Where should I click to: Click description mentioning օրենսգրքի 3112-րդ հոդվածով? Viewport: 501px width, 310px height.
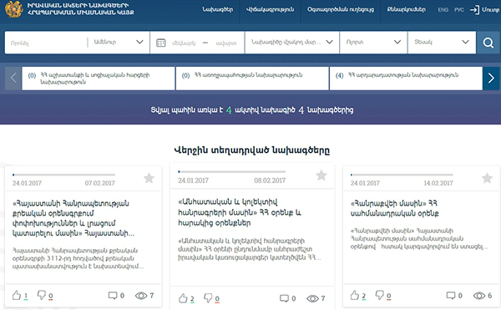coord(78,258)
